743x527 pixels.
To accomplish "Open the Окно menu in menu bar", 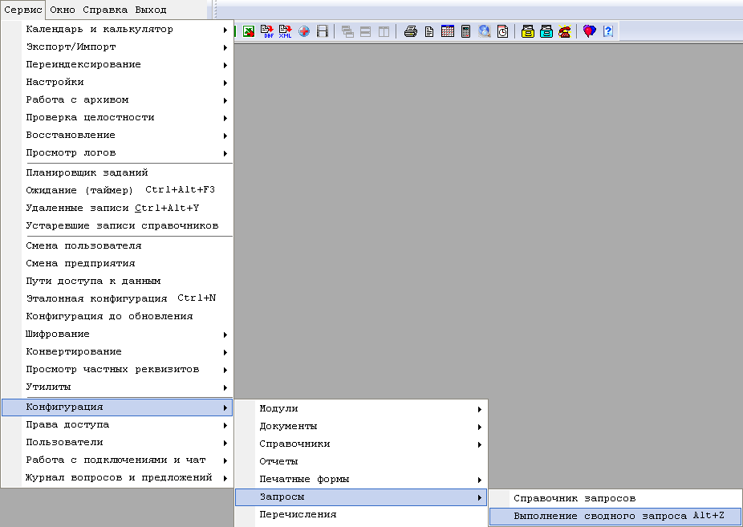I will coord(63,10).
